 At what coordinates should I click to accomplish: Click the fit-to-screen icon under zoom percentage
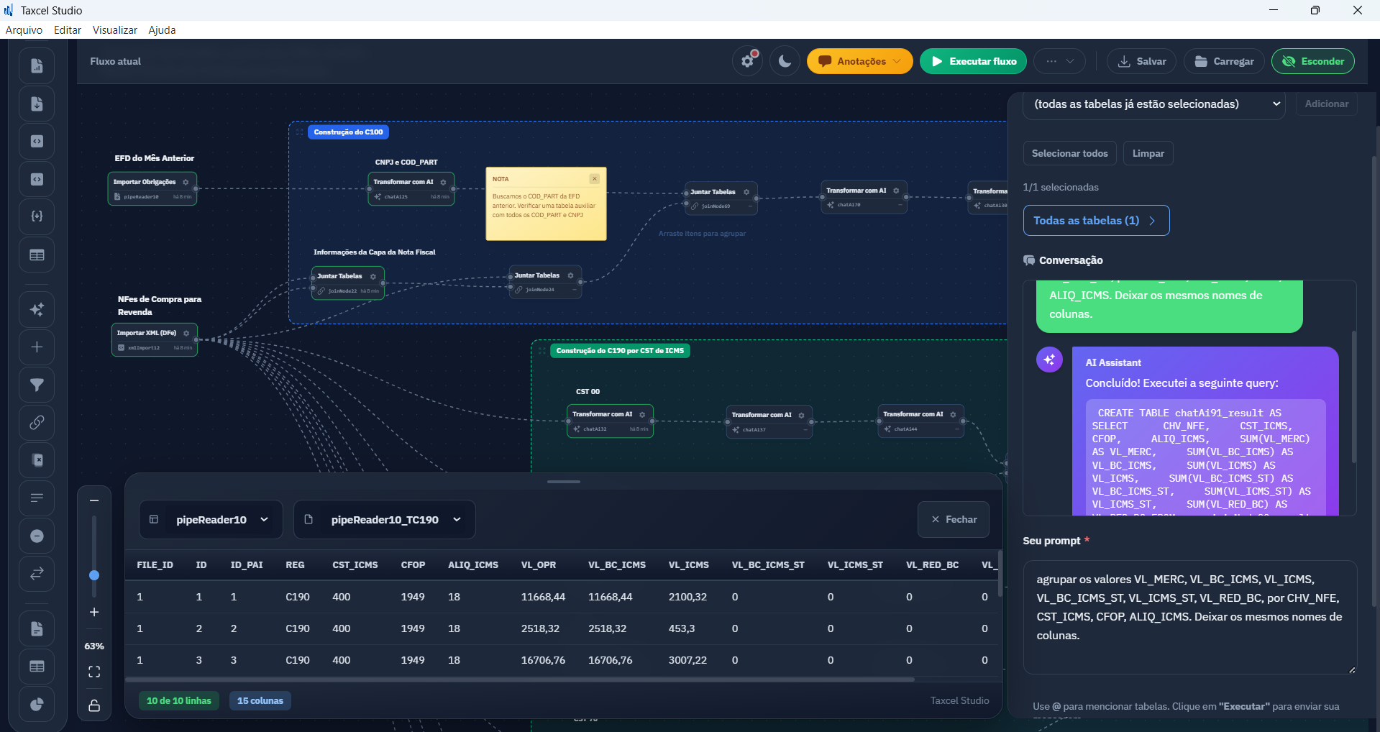[x=94, y=672]
